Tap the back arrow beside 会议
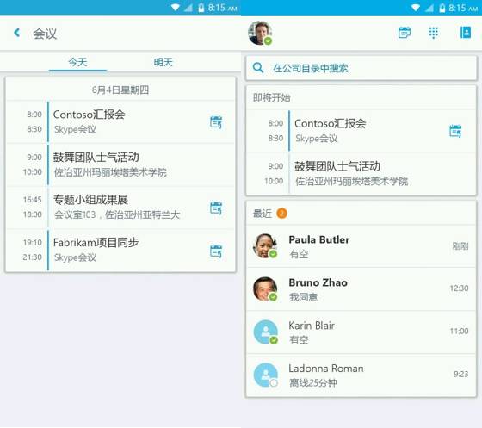Image resolution: width=482 pixels, height=428 pixels. (x=17, y=33)
